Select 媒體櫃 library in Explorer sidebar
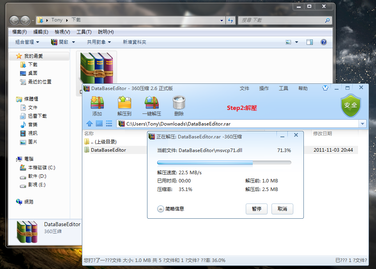This screenshot has height=269, width=376. (31, 99)
